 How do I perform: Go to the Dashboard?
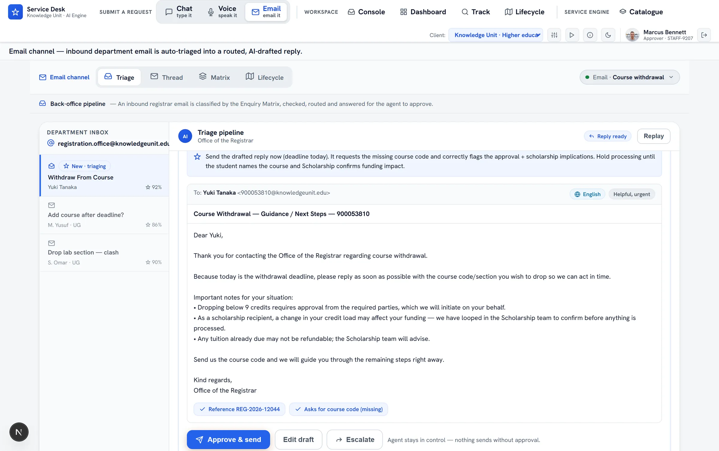pos(423,12)
